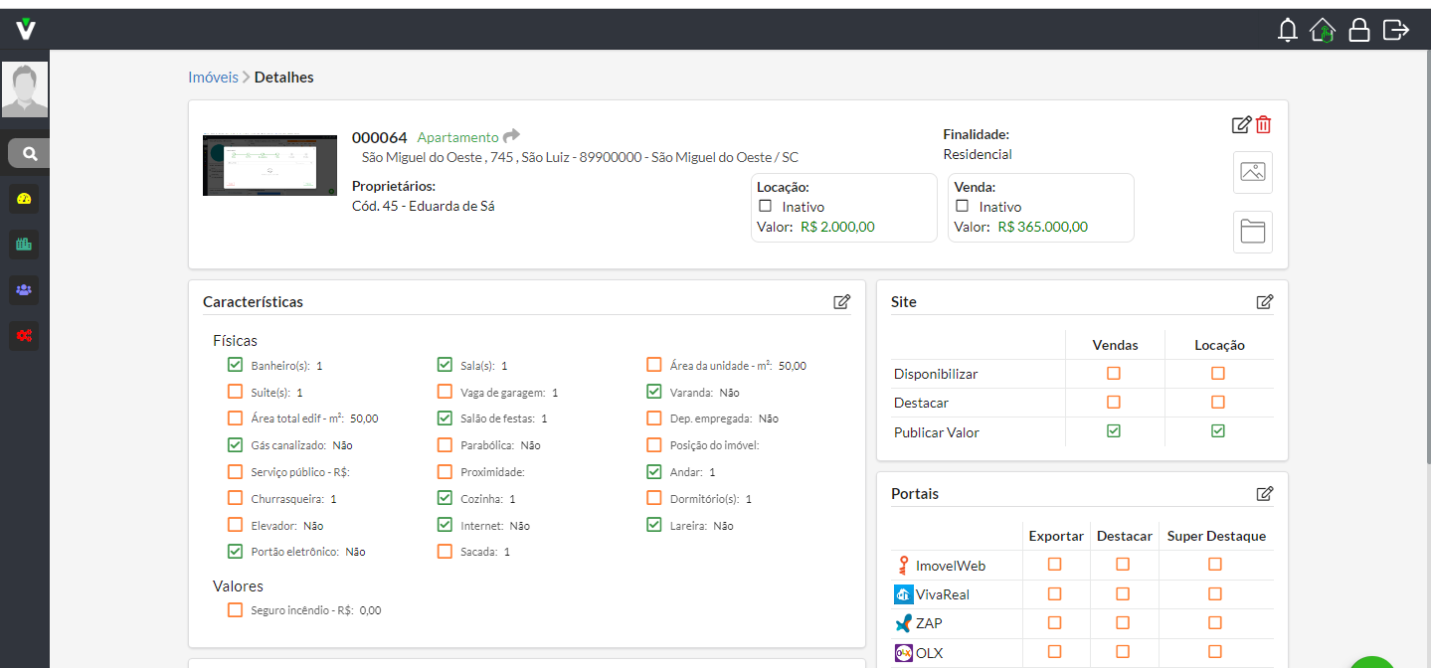Toggle the Venda Inativo checkbox
This screenshot has width=1431, height=668.
tap(963, 206)
